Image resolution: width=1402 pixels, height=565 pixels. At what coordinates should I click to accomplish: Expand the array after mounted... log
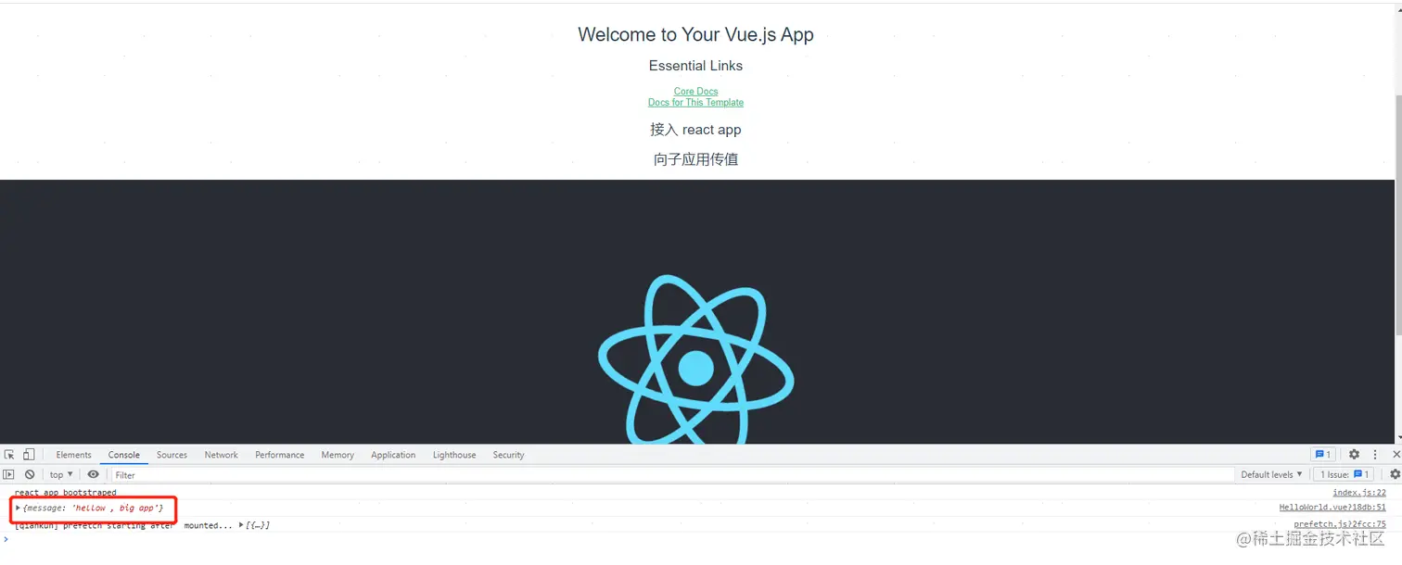tap(242, 525)
